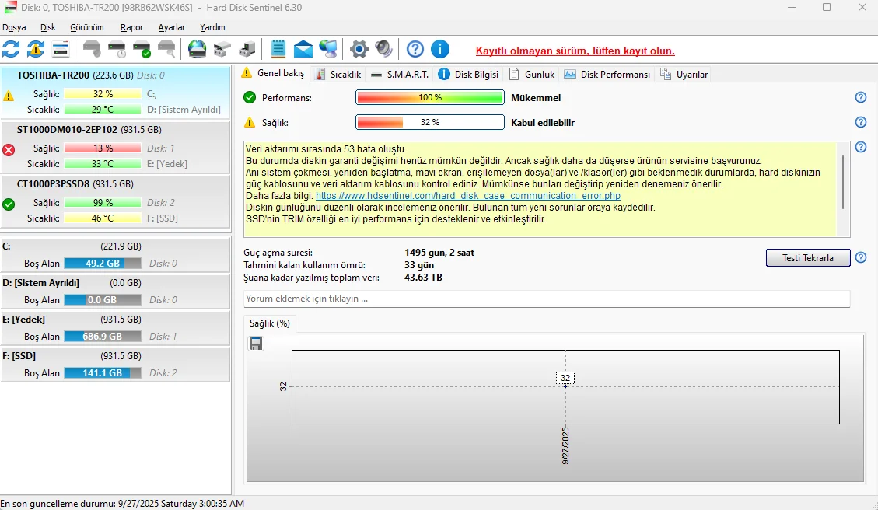The height and width of the screenshot is (510, 878).
Task: Click the green check icon of CT1000P3PSSD8
Action: tap(9, 204)
